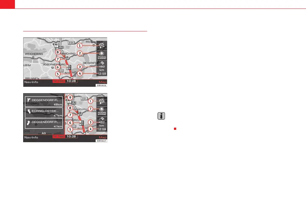Tap the BRUNNEN town label in figure B1R-0416
Screen dimensions: 306x216
pyautogui.click(x=32, y=78)
